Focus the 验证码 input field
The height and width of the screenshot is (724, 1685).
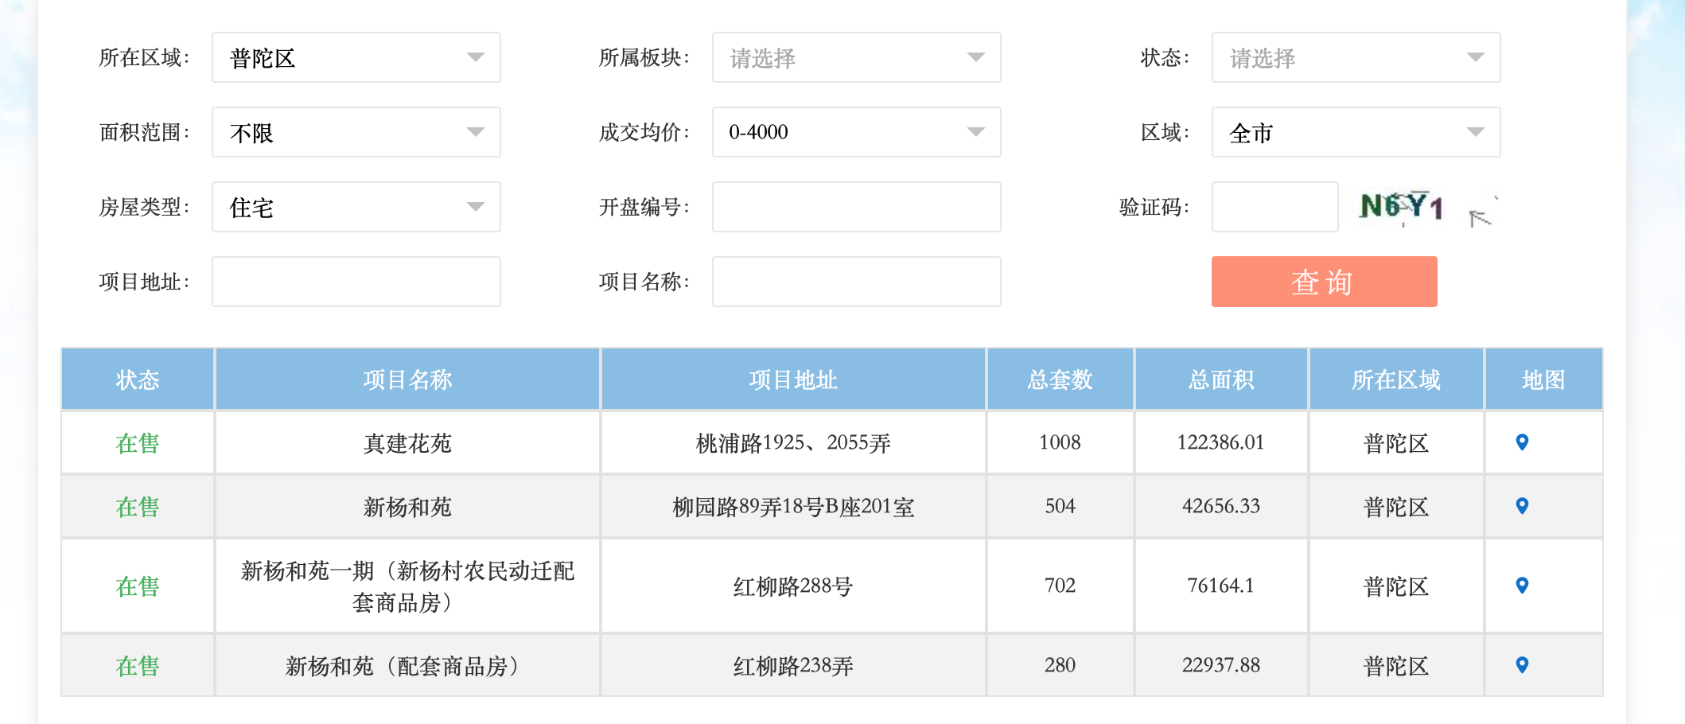pos(1274,207)
